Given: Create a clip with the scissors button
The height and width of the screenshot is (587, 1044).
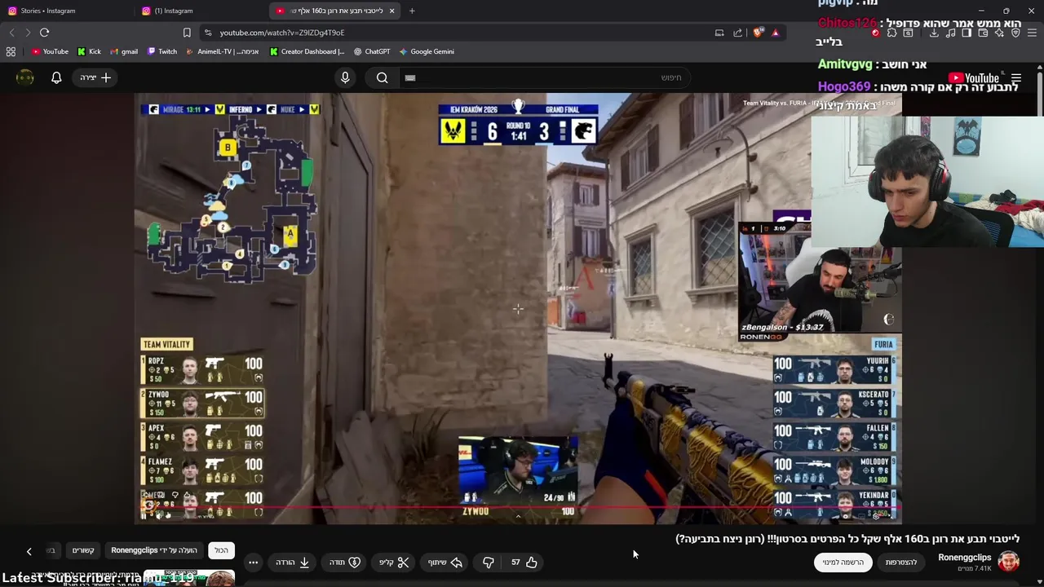Looking at the screenshot, I should pos(394,563).
